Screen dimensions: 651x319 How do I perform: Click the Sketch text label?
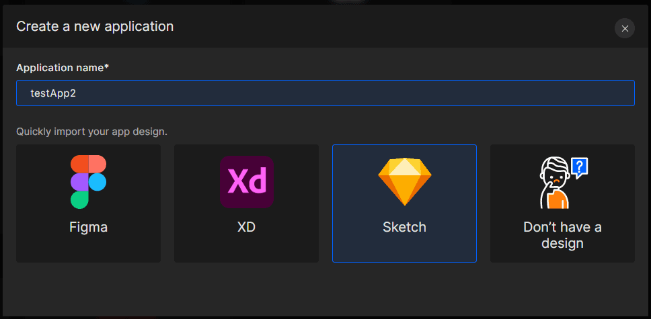(x=404, y=227)
